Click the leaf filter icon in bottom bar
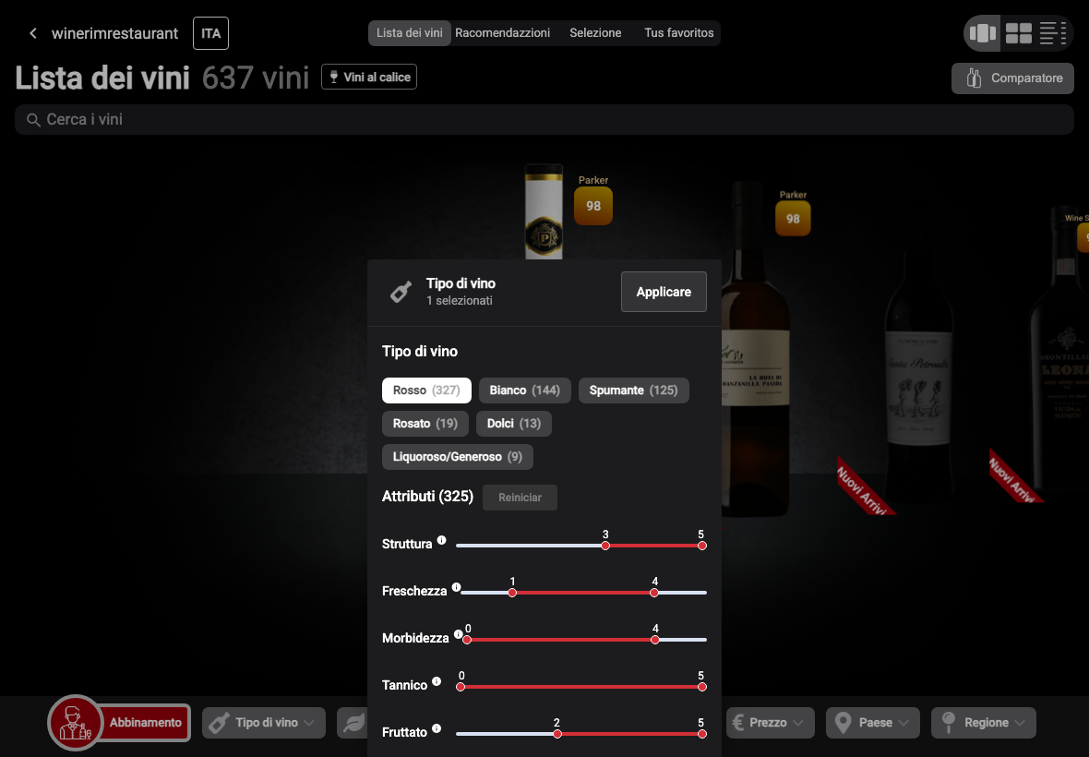The height and width of the screenshot is (757, 1089). [353, 723]
